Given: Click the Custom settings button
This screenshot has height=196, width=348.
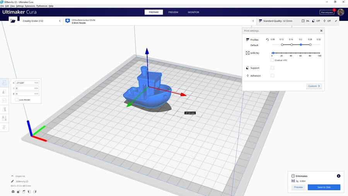Looking at the screenshot, I should [x=314, y=86].
